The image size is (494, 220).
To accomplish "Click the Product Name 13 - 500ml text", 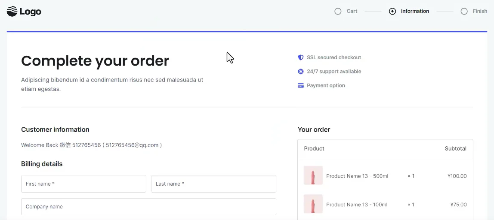I will [x=357, y=176].
